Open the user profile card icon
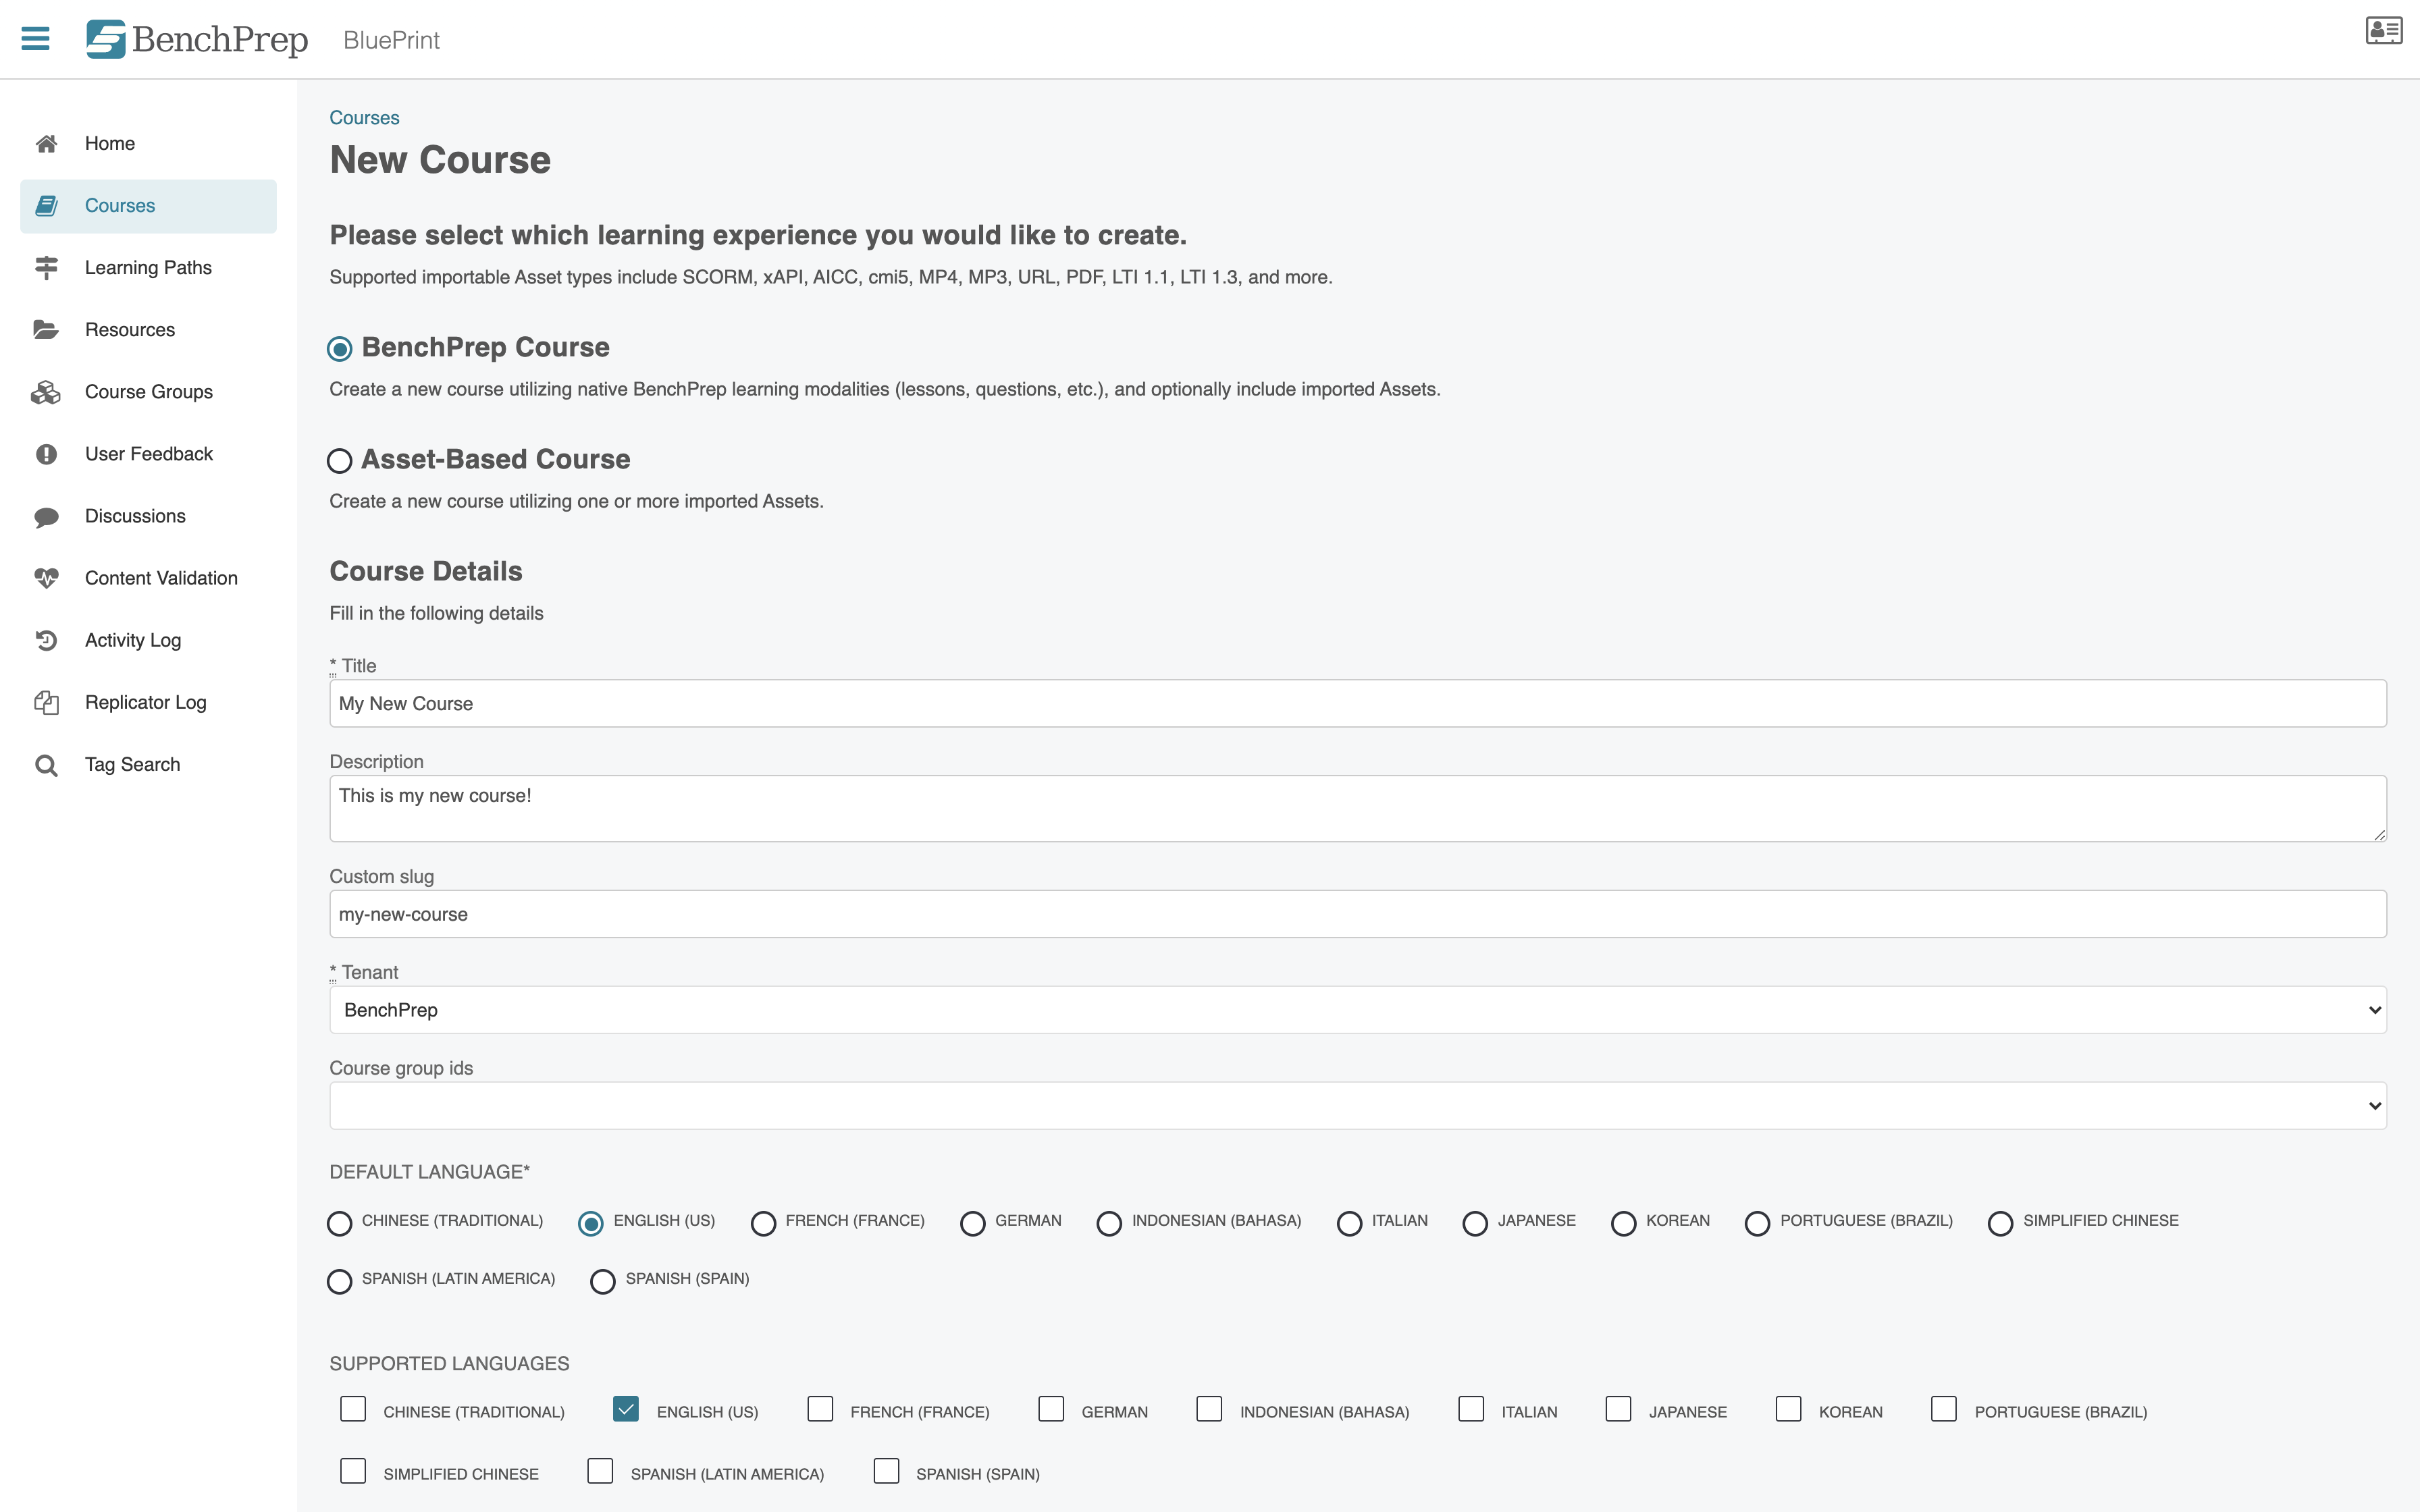Viewport: 2420px width, 1512px height. (x=2383, y=31)
